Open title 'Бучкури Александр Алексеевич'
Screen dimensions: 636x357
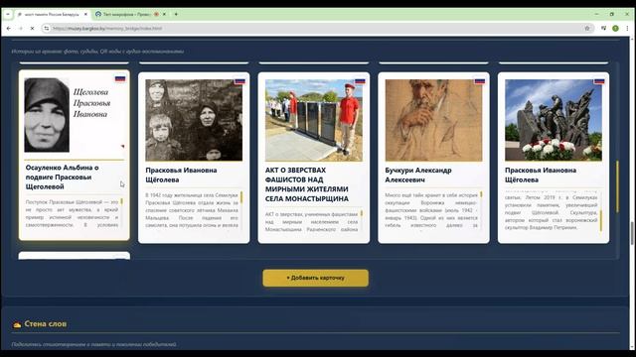click(418, 175)
